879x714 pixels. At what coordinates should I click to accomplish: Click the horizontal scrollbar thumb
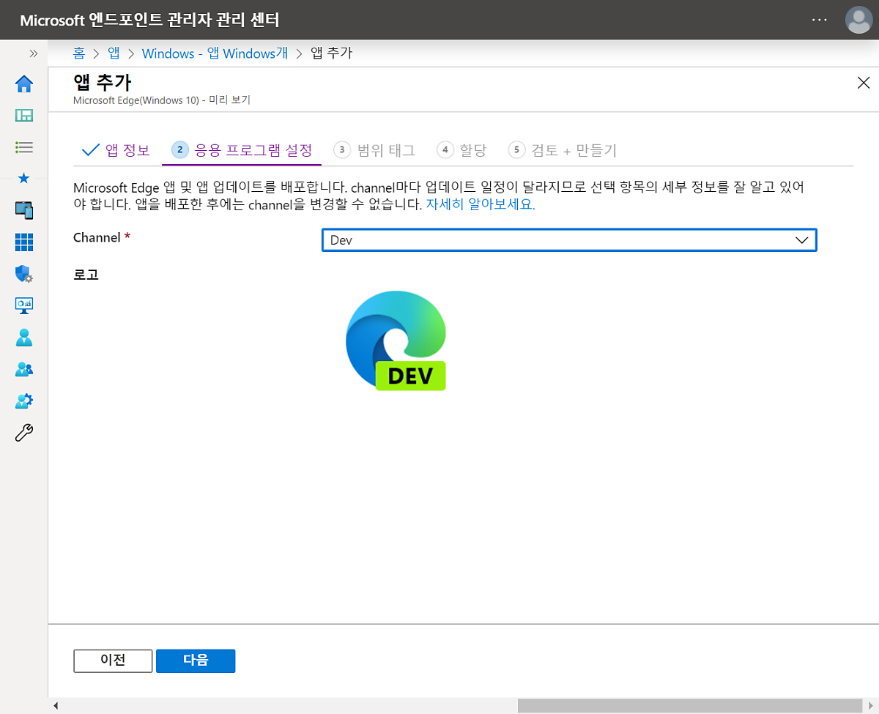click(690, 705)
